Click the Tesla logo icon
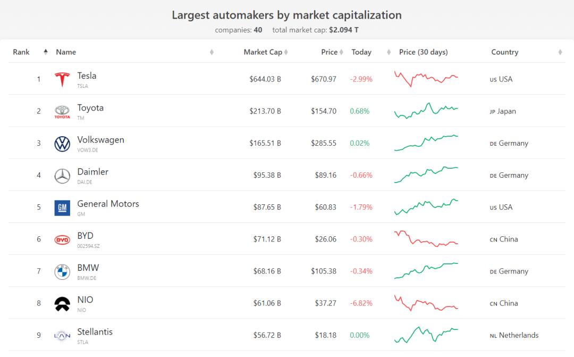 [62, 80]
